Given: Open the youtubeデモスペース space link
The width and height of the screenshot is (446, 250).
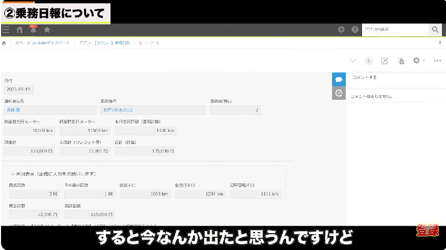Looking at the screenshot, I should pyautogui.click(x=42, y=43).
